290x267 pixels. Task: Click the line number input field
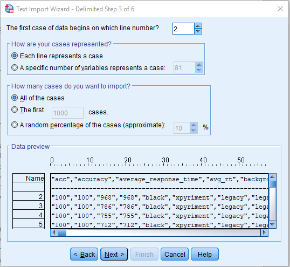[x=183, y=29]
